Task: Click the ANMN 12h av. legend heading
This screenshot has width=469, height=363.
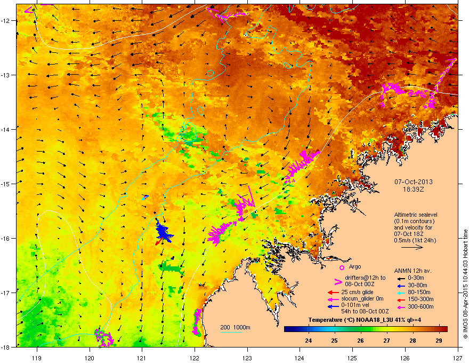Action: pyautogui.click(x=413, y=270)
